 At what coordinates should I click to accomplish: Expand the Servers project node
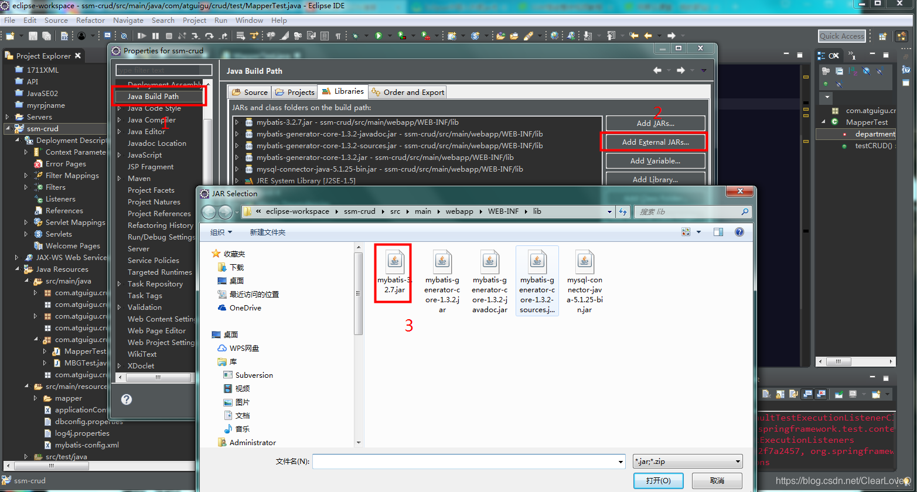pyautogui.click(x=8, y=117)
